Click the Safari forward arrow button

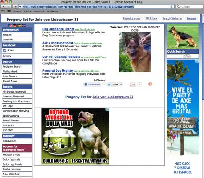tap(8, 7)
